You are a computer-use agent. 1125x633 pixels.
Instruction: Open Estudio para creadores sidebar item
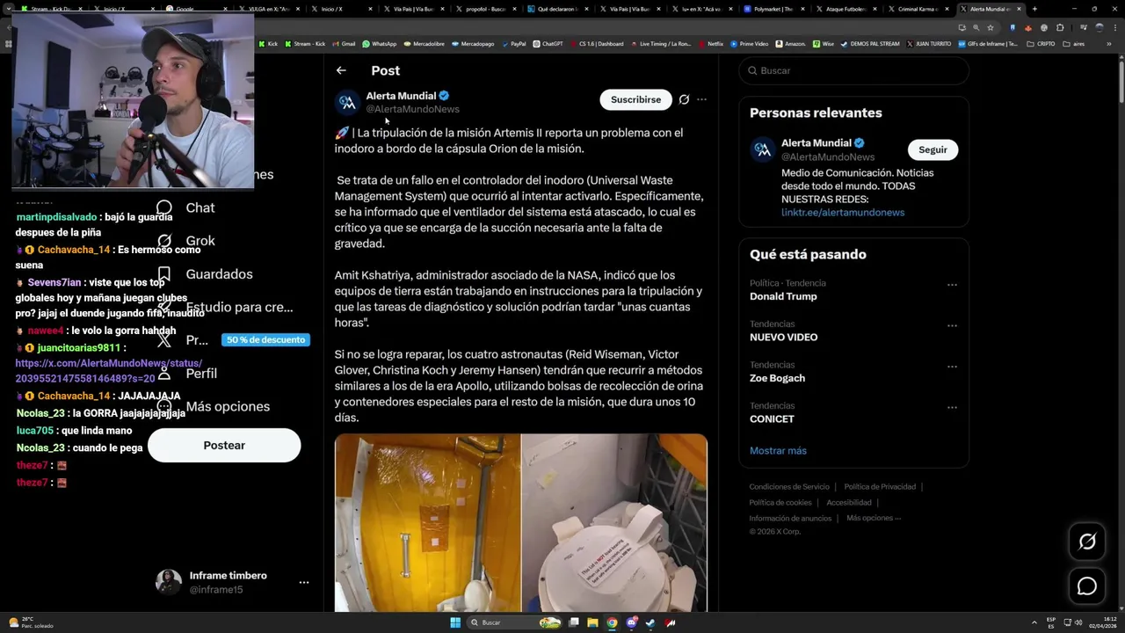click(x=224, y=308)
